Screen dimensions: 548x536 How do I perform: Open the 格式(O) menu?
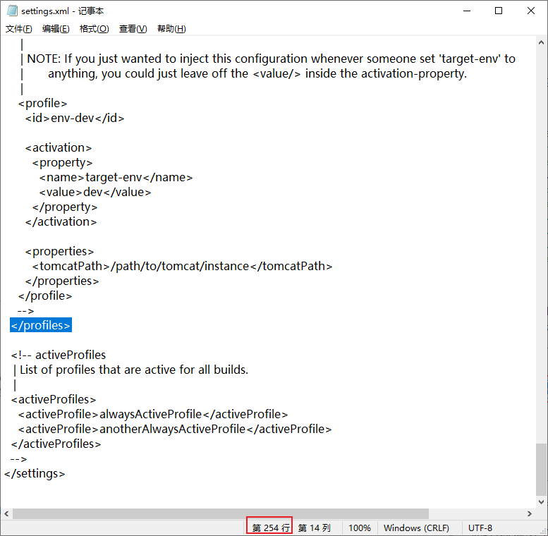(94, 29)
